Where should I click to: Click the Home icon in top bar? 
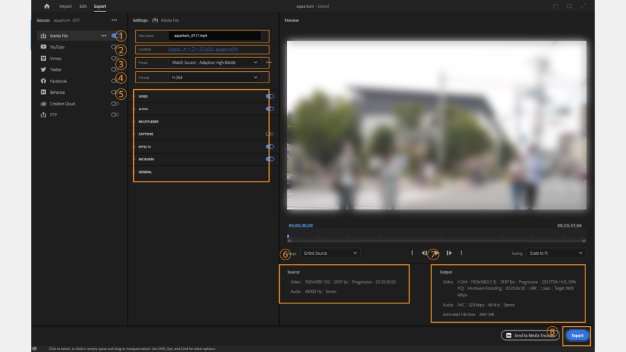coord(47,6)
